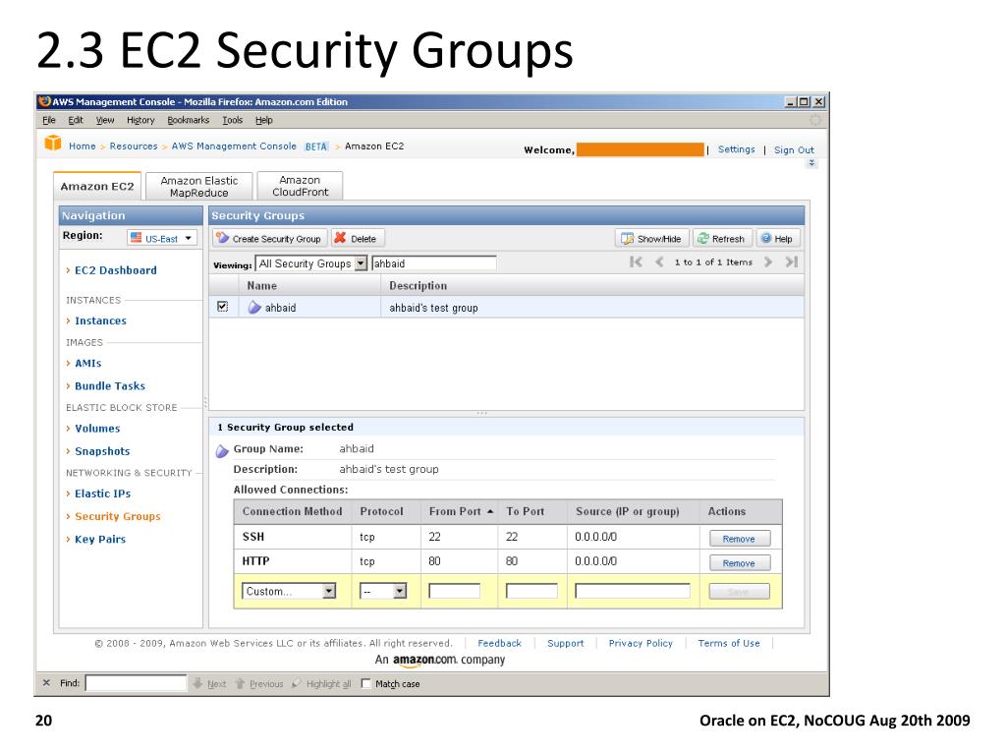
Task: Click the security group icon beside Group Name
Action: (222, 450)
